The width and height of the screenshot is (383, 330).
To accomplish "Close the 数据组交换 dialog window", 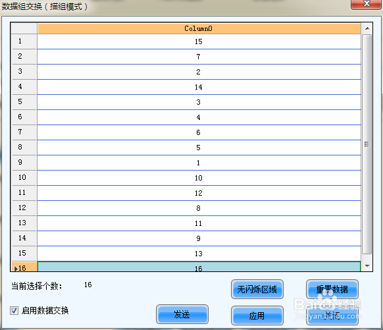I will coord(367,4).
